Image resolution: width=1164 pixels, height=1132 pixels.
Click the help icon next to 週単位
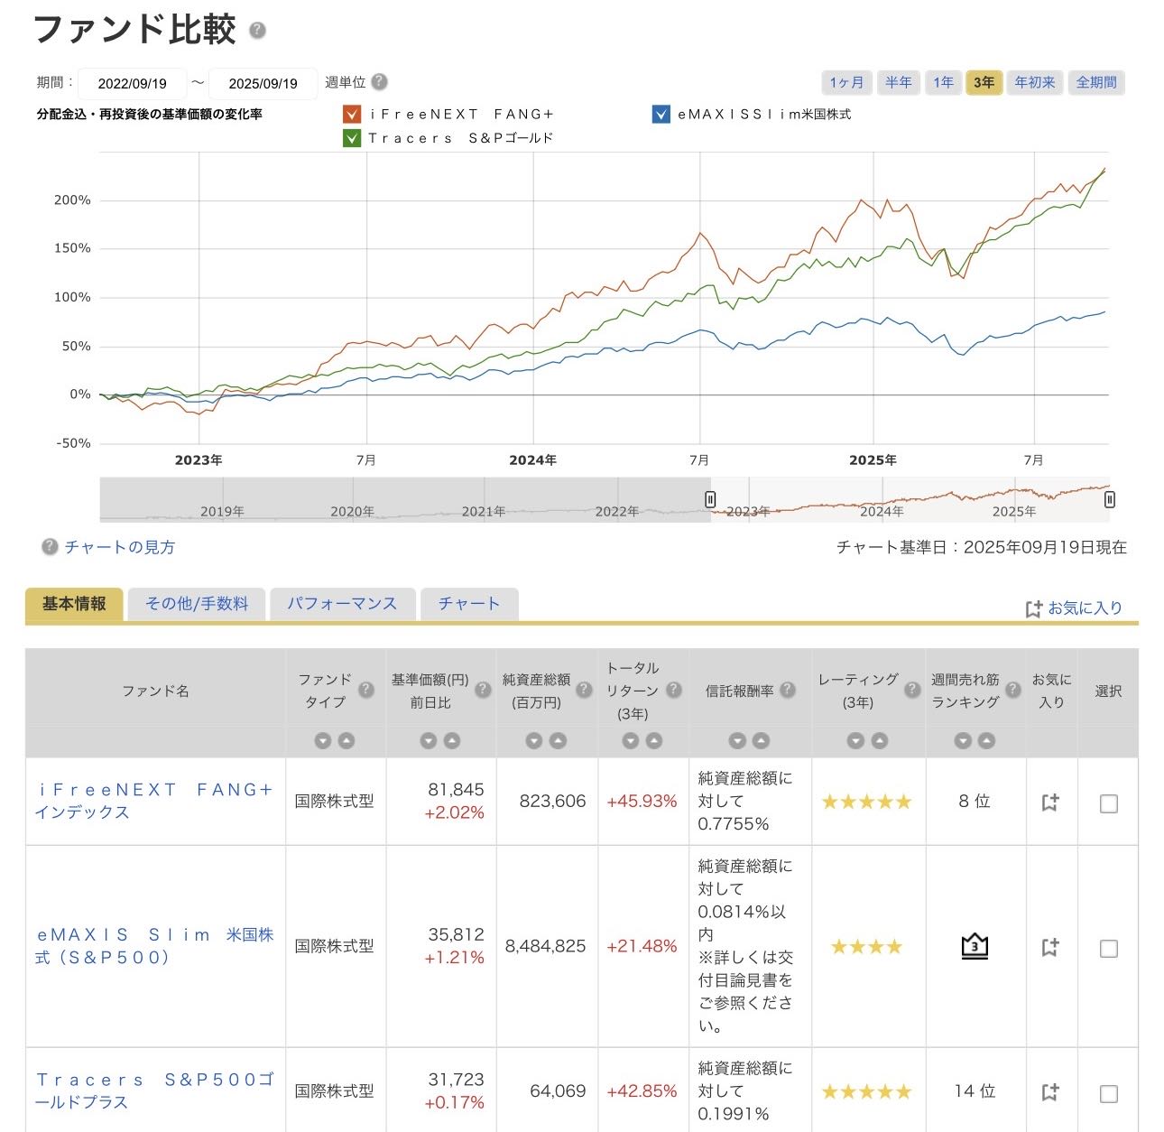pos(380,82)
